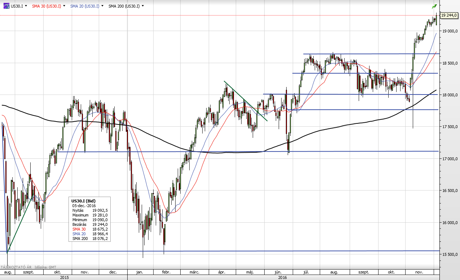
Task: Click the 'febr.' month label
Action: pos(166,272)
